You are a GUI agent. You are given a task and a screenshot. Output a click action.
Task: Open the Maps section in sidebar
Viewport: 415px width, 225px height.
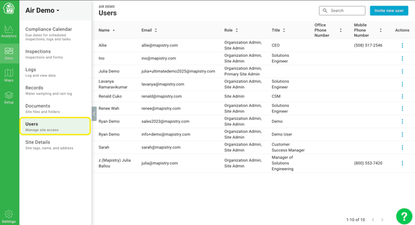(9, 75)
